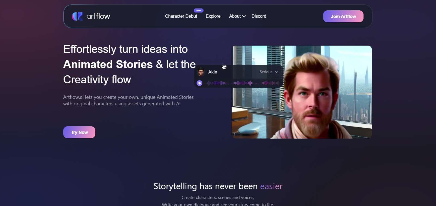Click the chevron next to Serious
The height and width of the screenshot is (206, 436).
(277, 72)
